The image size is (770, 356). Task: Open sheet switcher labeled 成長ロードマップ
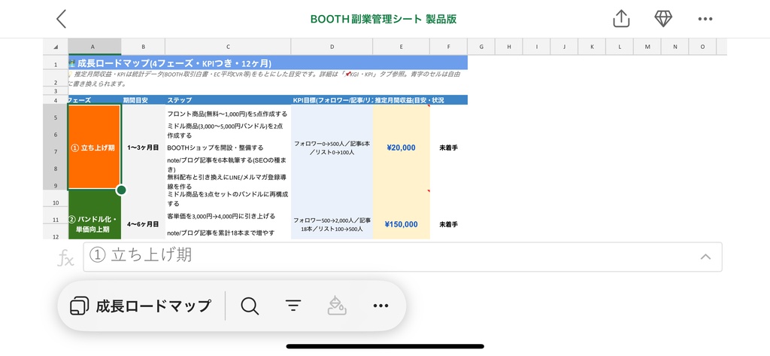[x=141, y=306]
